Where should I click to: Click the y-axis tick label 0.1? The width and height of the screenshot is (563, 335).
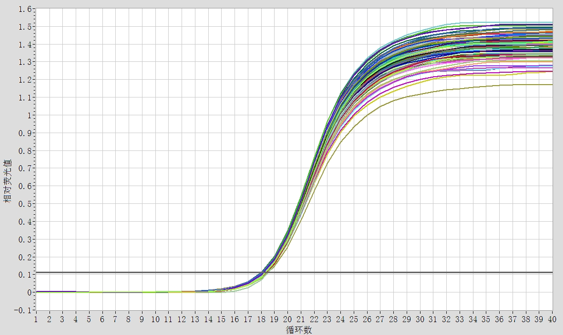[x=25, y=275]
